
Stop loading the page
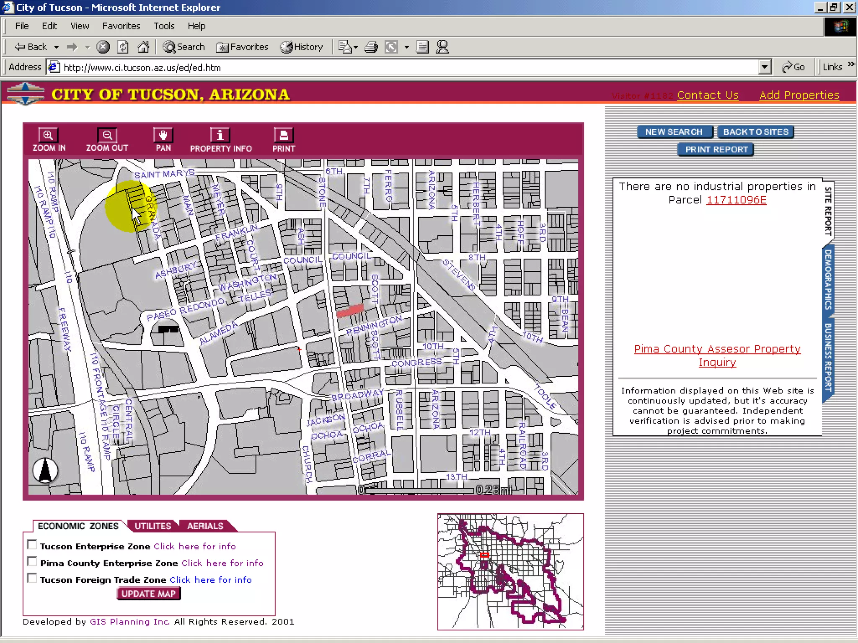click(x=103, y=47)
